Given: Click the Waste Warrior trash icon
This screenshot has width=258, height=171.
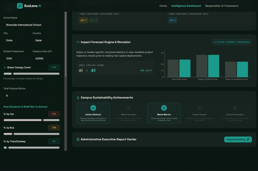Looking at the screenshot, I should (164, 108).
